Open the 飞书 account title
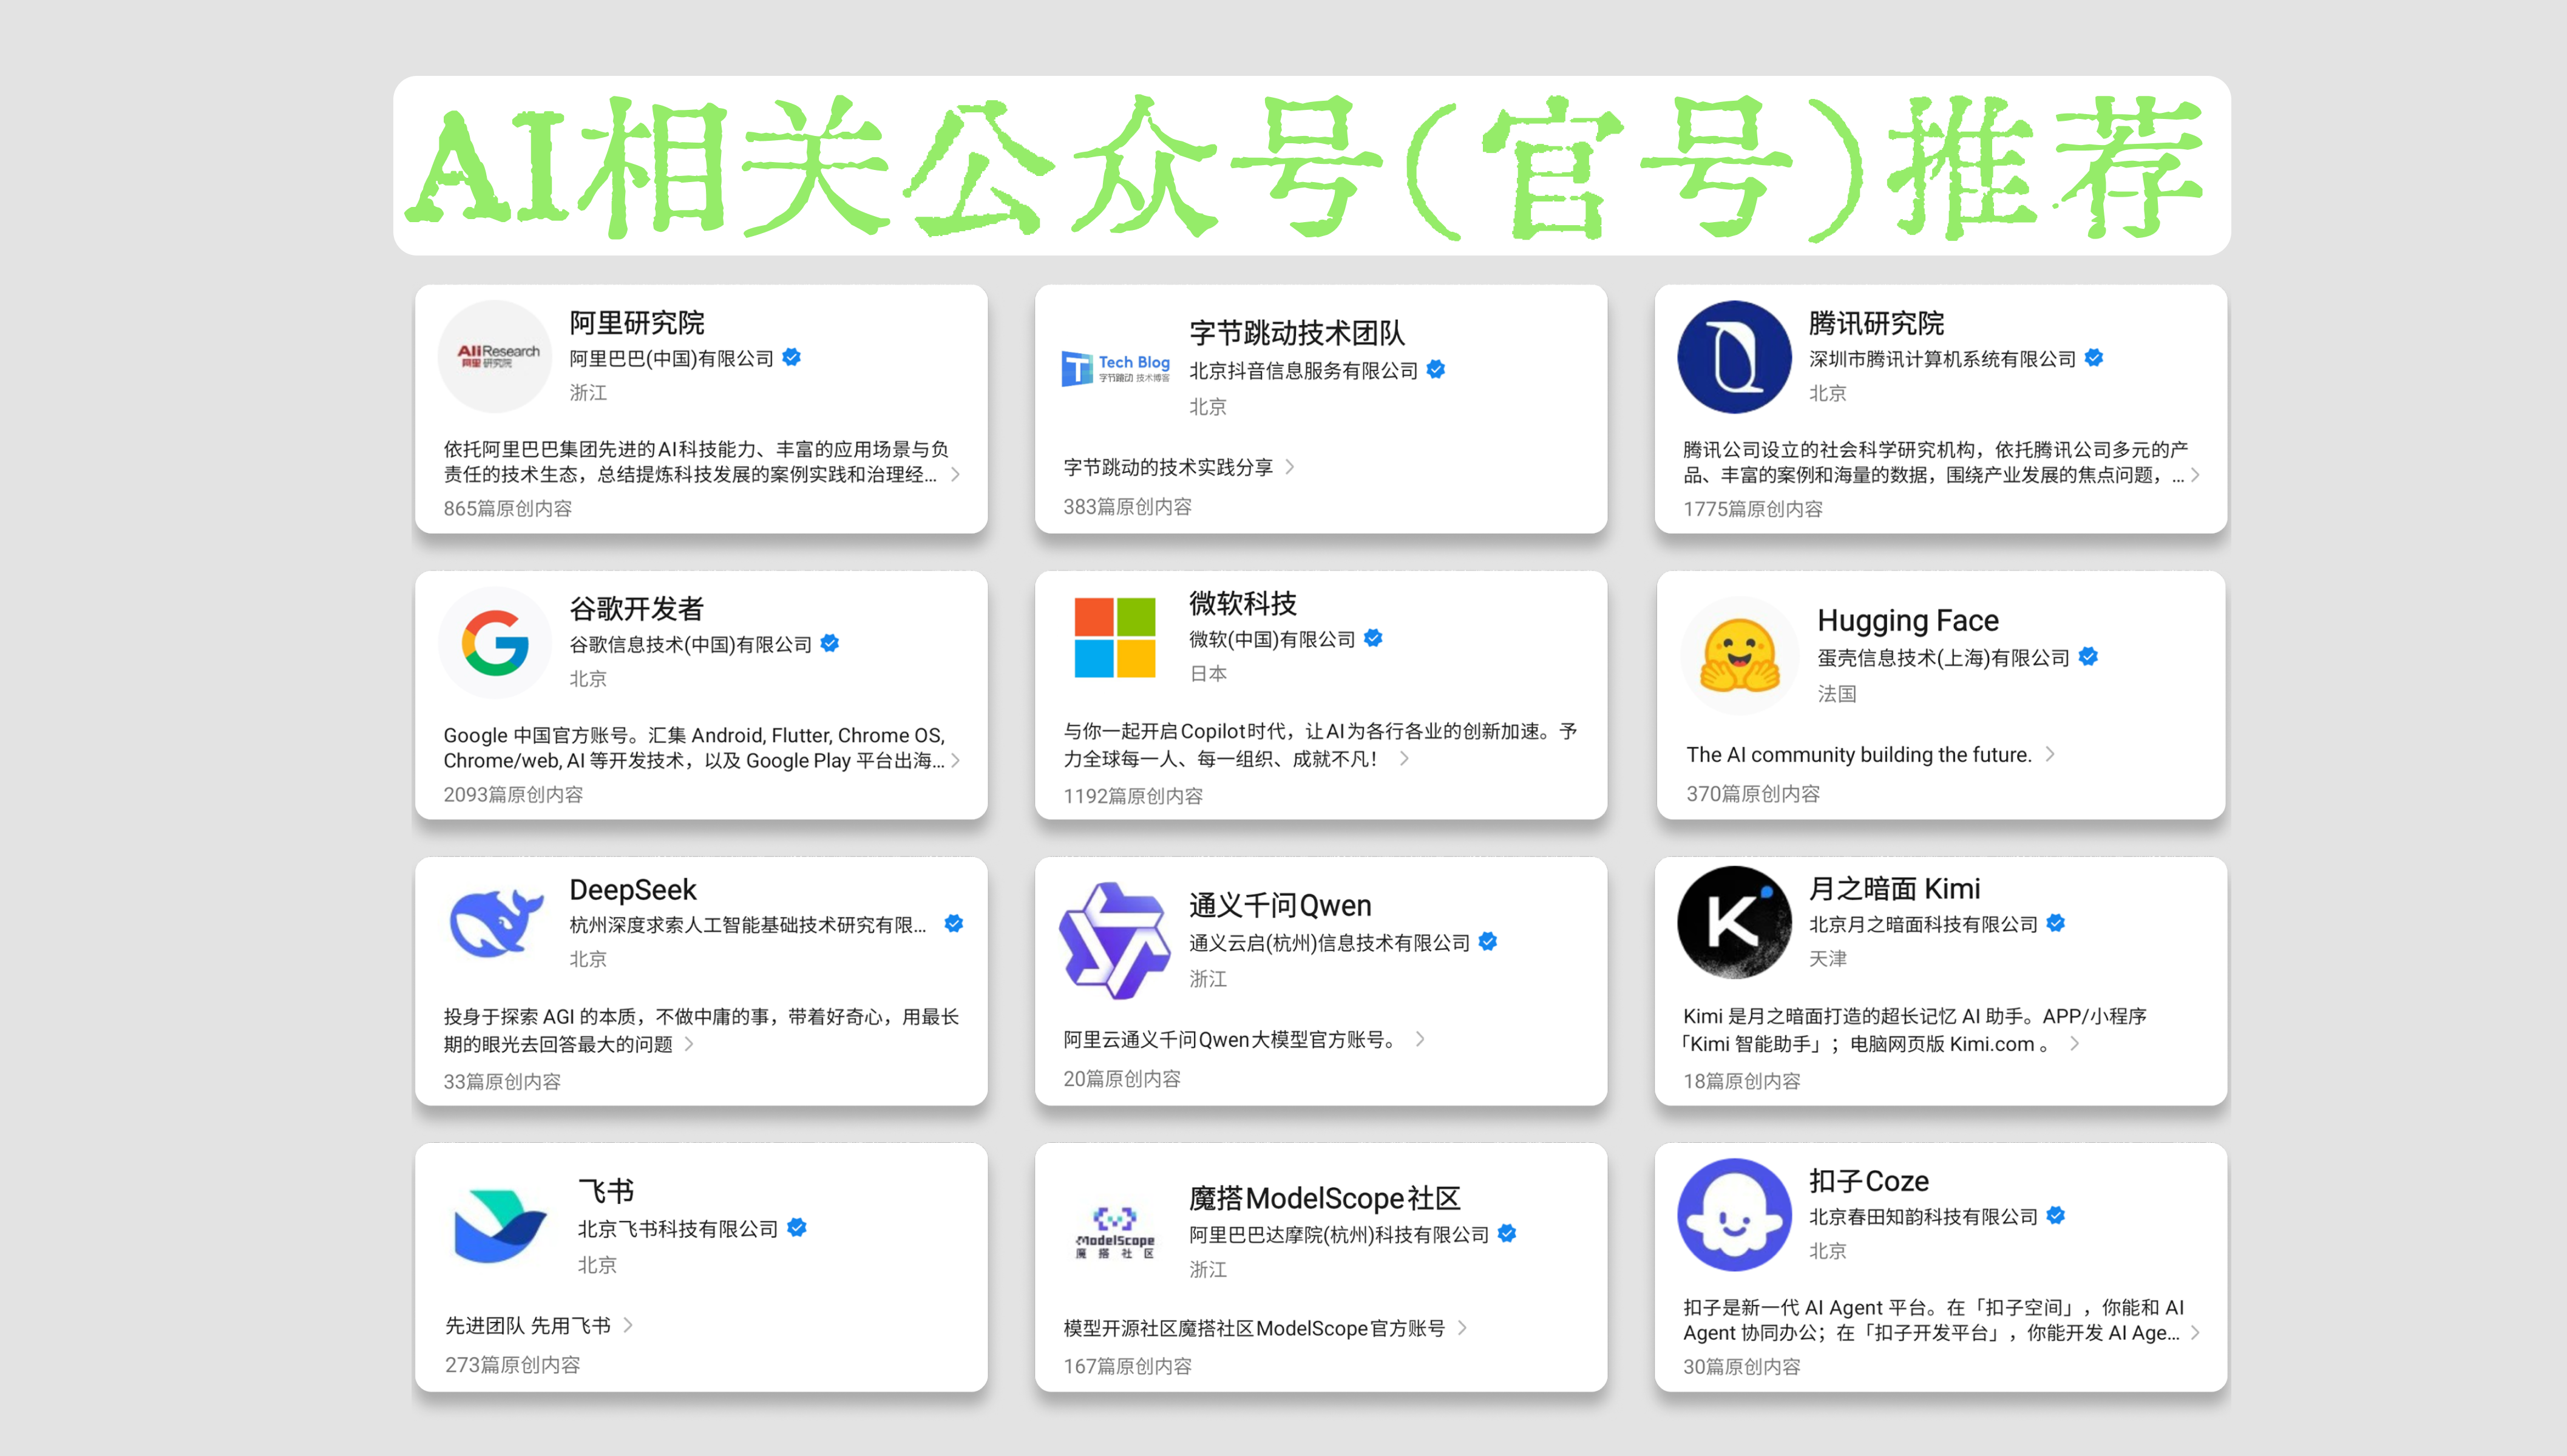 pos(606,1190)
